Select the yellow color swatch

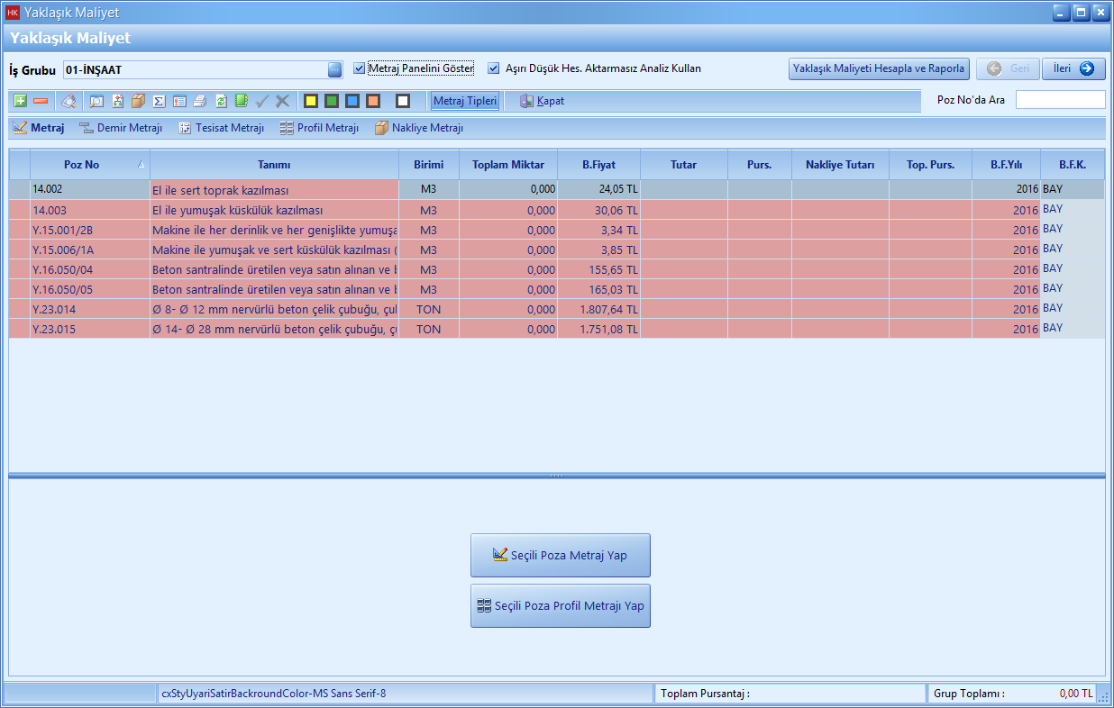click(x=310, y=101)
